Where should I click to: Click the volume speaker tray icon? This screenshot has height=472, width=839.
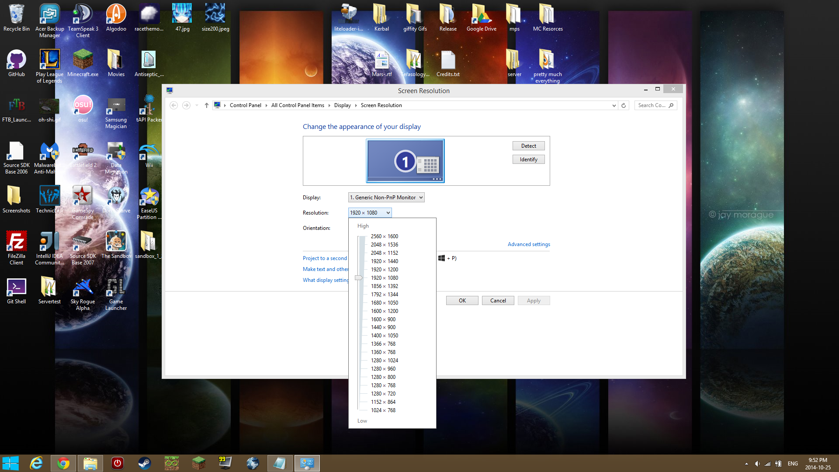[757, 464]
